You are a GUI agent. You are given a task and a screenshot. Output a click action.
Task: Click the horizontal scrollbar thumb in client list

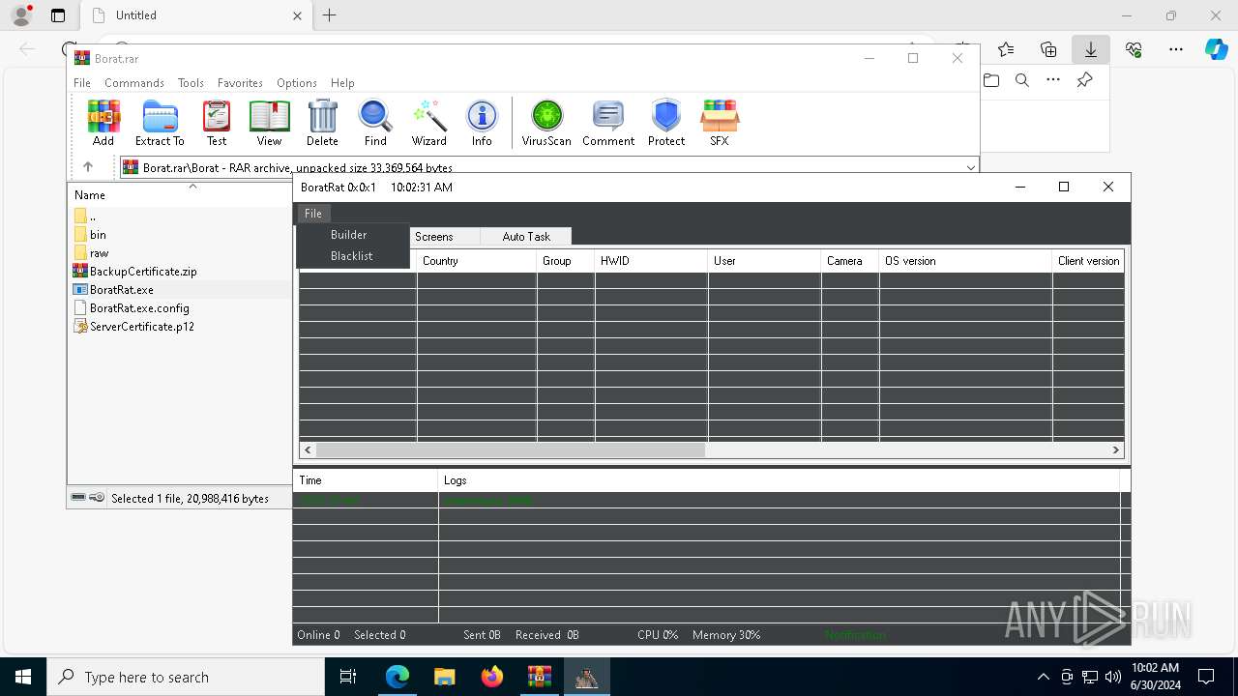coord(510,449)
